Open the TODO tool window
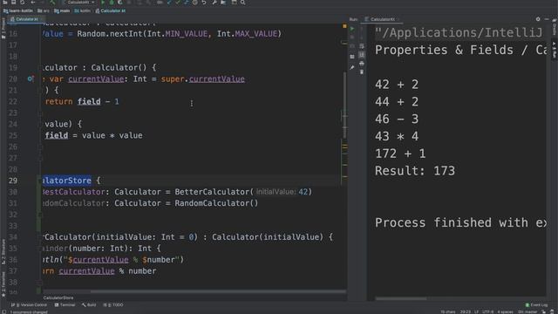This screenshot has height=314, width=558. (113, 304)
